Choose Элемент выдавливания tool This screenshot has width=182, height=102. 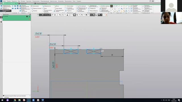(x=24, y=6)
